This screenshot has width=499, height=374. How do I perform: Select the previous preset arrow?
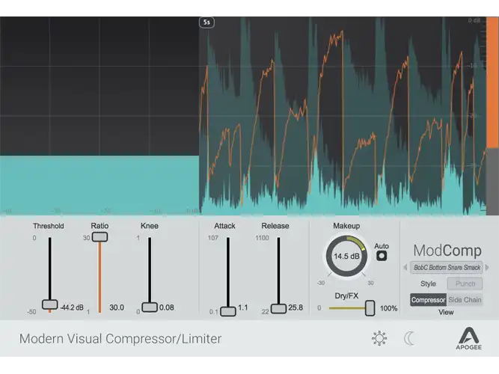click(405, 267)
